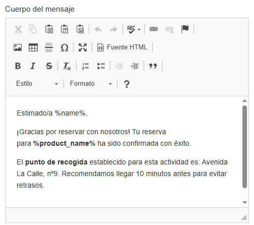
Task: Toggle strikethrough formatting
Action: click(x=49, y=66)
